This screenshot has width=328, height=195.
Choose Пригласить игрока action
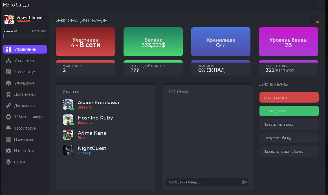click(x=289, y=125)
